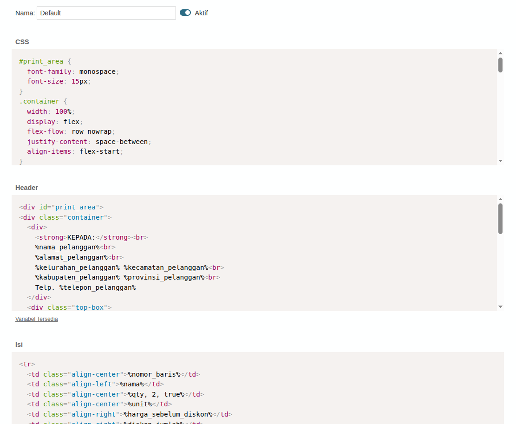Screen dimensions: 516x424
Task: Click the %nomor_baris% variable in Isi
Action: [154, 374]
